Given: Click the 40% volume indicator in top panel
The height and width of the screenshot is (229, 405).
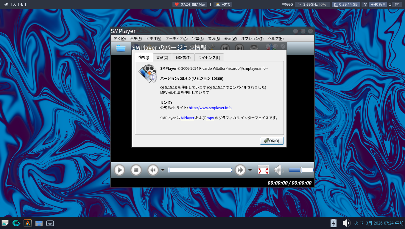Looking at the screenshot, I should pos(378,4).
